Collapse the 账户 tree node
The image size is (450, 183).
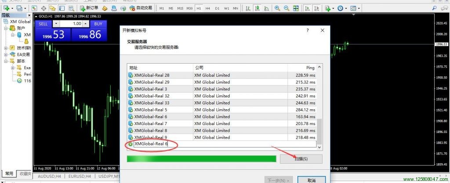click(x=5, y=28)
